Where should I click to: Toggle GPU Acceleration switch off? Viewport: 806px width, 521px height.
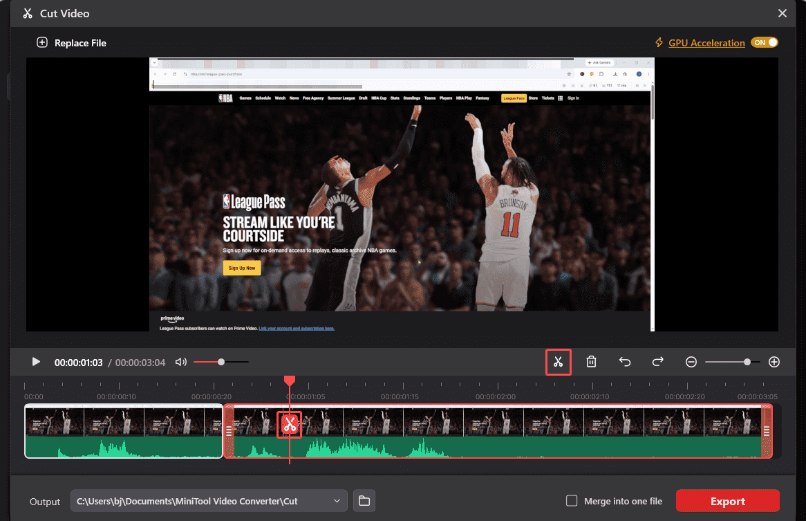765,43
